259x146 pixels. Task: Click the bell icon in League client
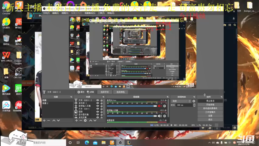[233, 18]
